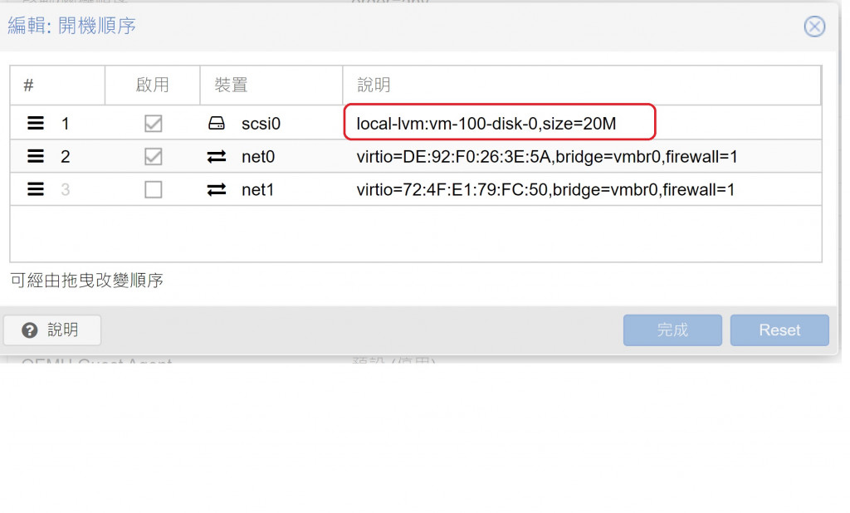Click the question mark help icon
This screenshot has height=513, width=850.
30,330
